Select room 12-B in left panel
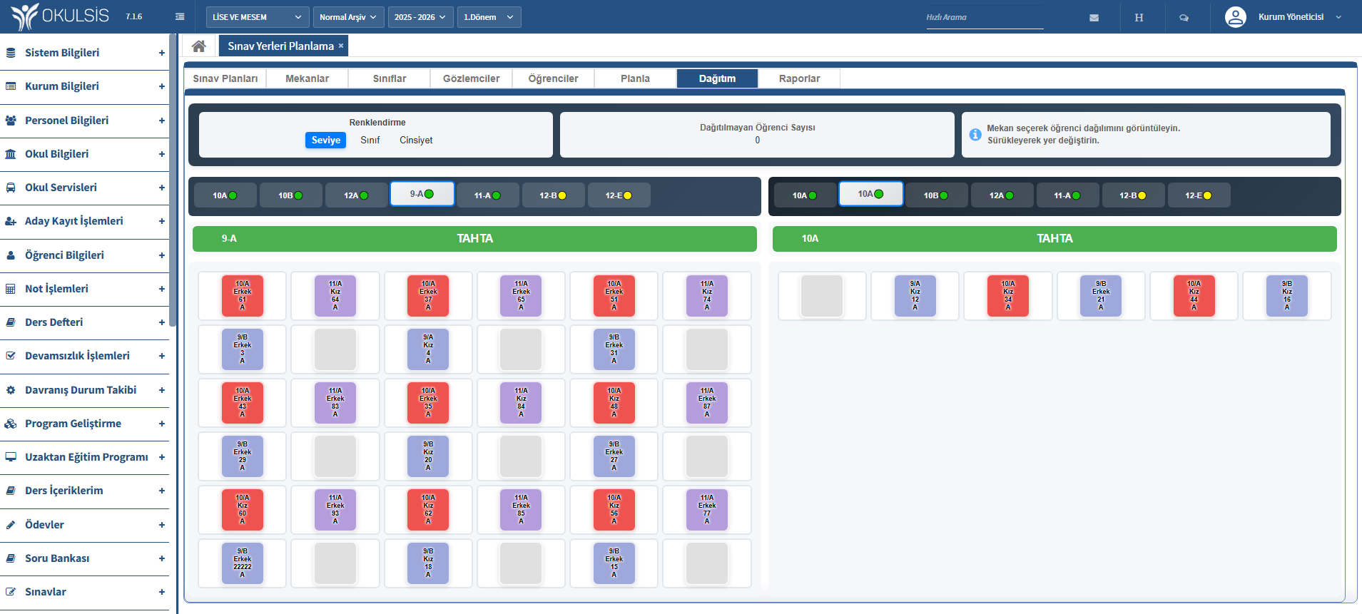Screen dimensions: 1362x614 click(x=553, y=195)
